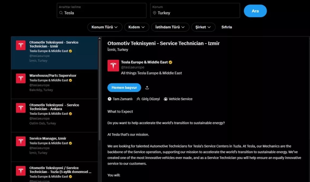Open the Service Manager, Izmir job title

point(48,138)
